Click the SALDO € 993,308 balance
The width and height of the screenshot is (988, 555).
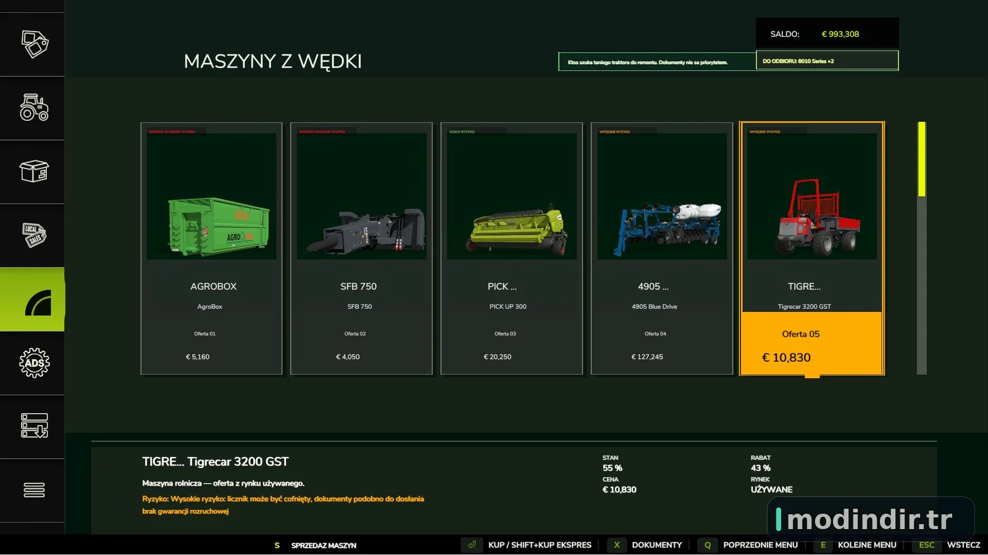point(827,34)
